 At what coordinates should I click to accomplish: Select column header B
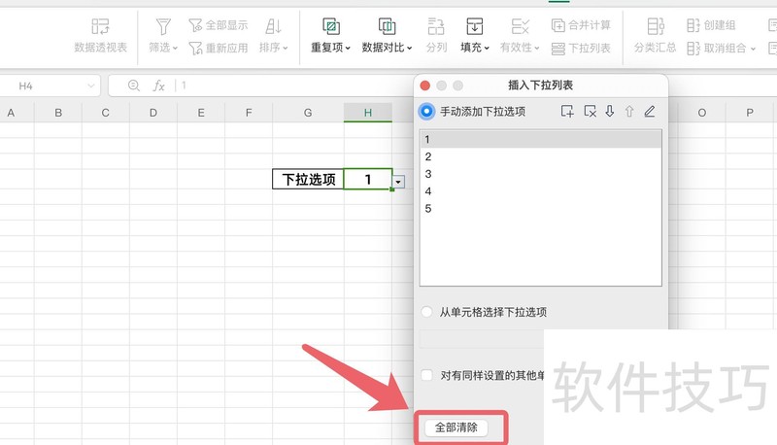[58, 113]
